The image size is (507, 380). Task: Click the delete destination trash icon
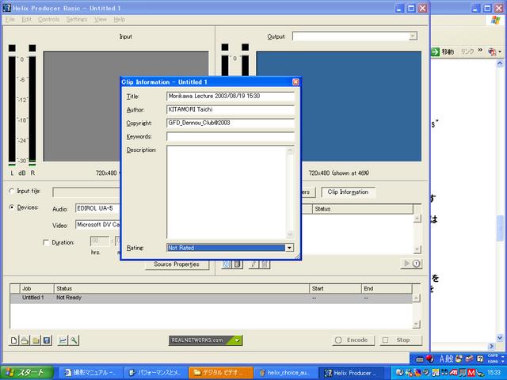pyautogui.click(x=265, y=264)
